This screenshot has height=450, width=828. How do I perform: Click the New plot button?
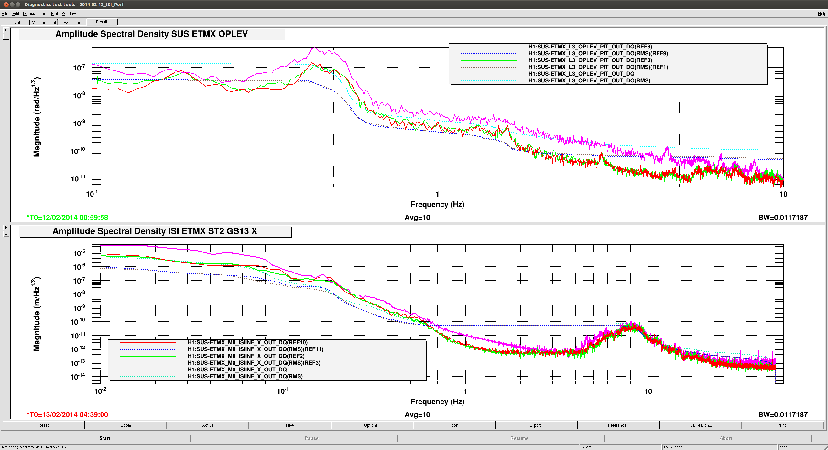coord(290,425)
